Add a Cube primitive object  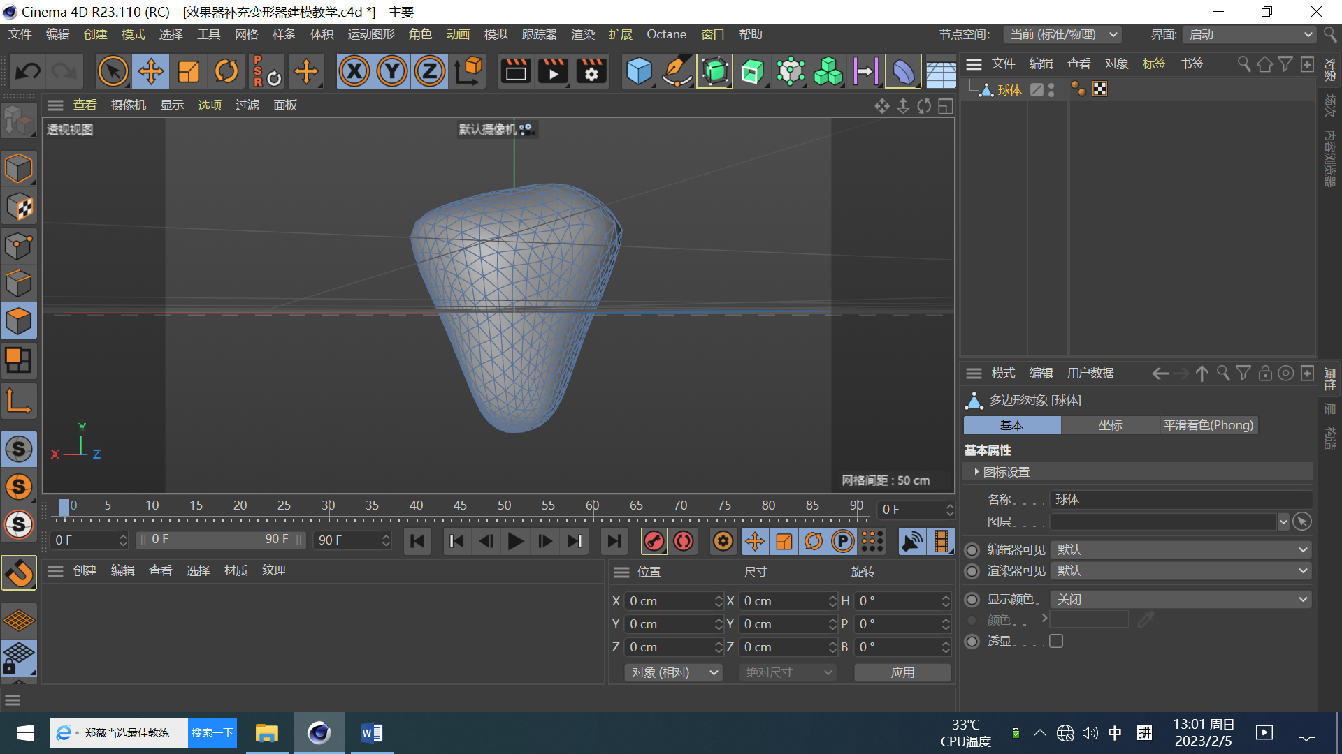pyautogui.click(x=639, y=71)
